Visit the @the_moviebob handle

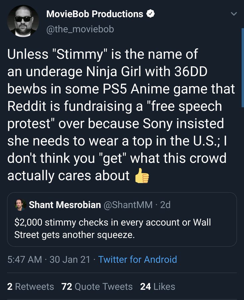80,29
